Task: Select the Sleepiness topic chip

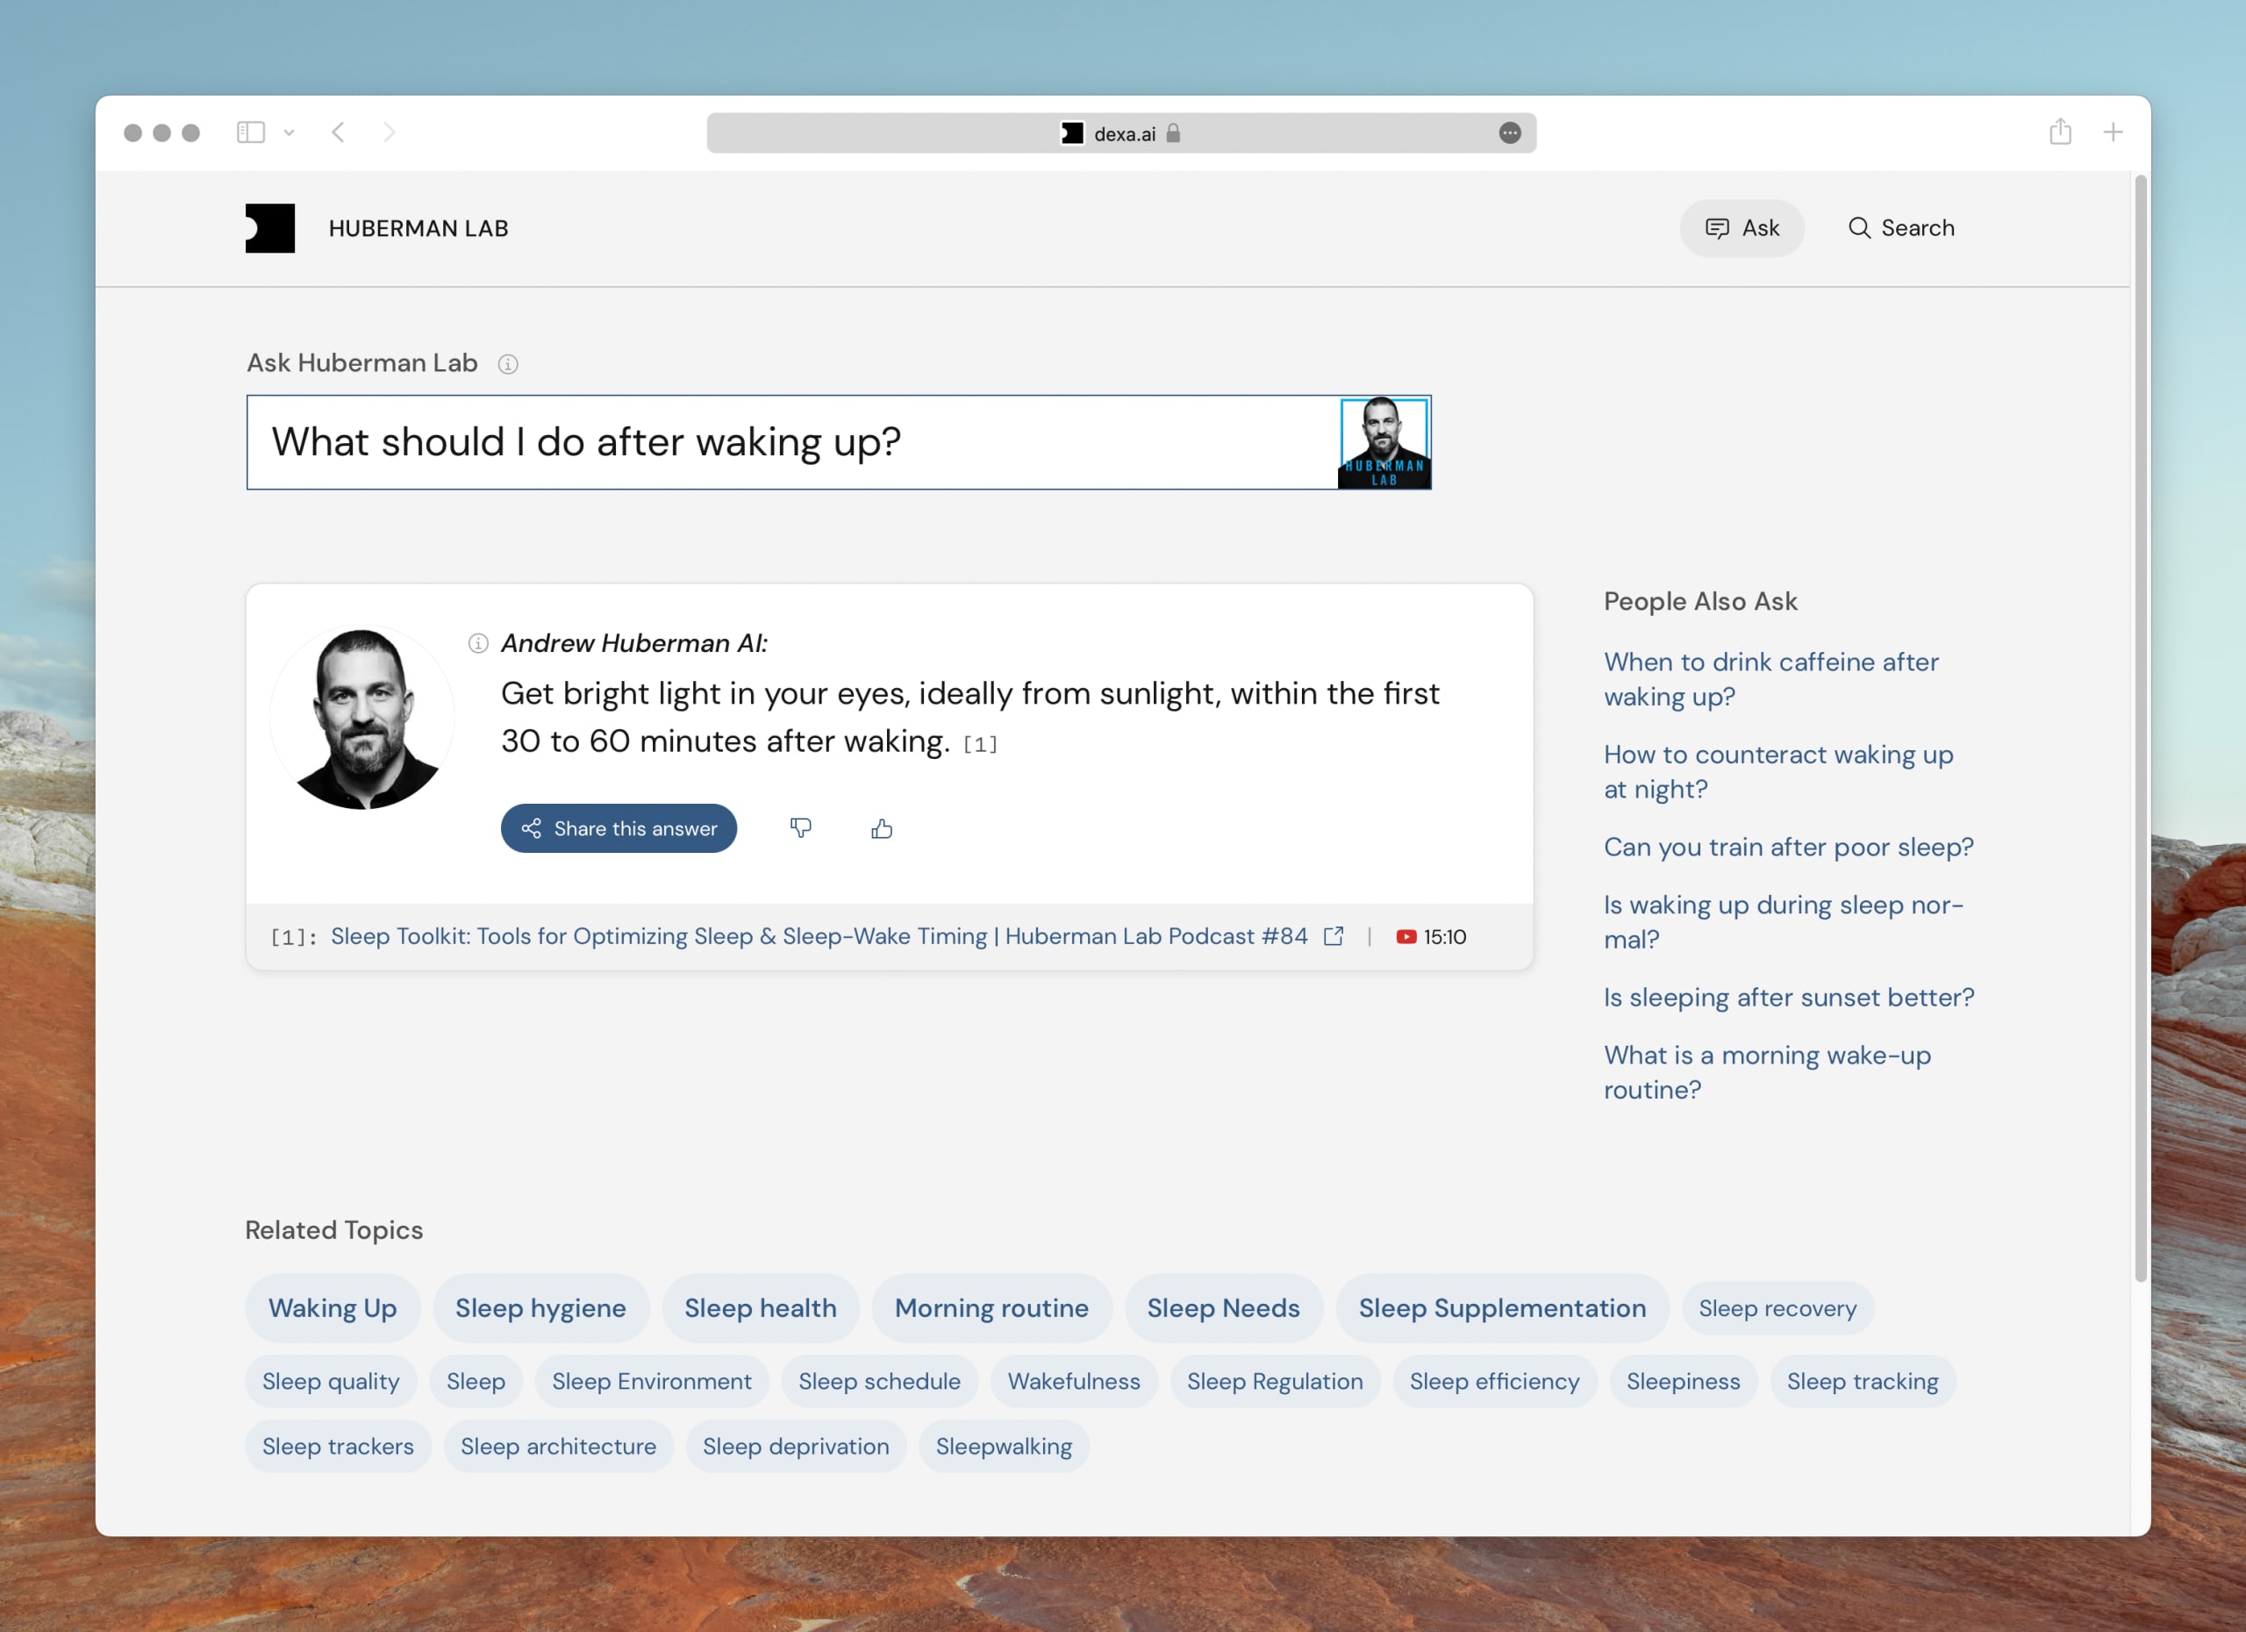Action: click(1683, 1380)
